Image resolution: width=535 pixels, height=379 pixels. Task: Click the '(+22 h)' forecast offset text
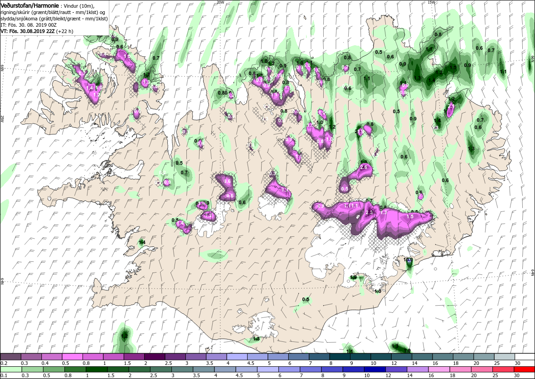[x=64, y=31]
